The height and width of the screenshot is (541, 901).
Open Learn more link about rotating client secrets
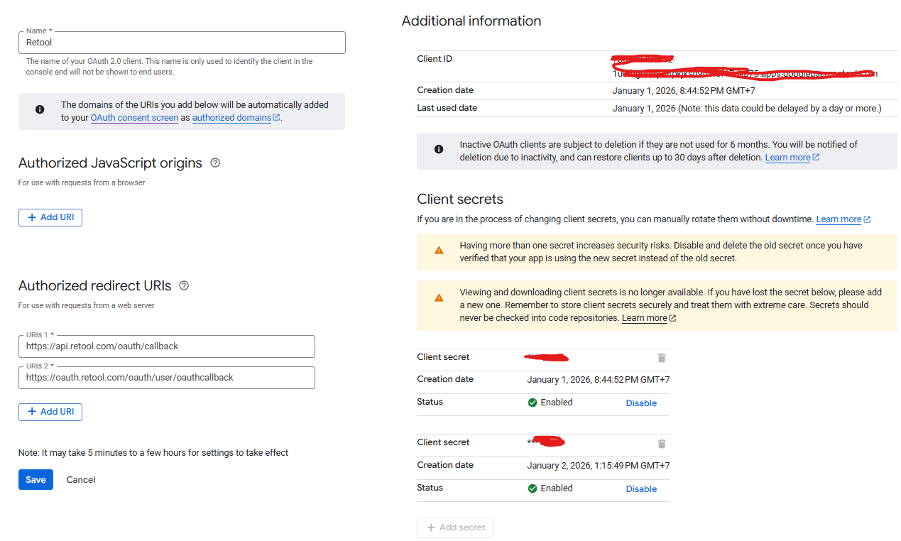pos(839,219)
